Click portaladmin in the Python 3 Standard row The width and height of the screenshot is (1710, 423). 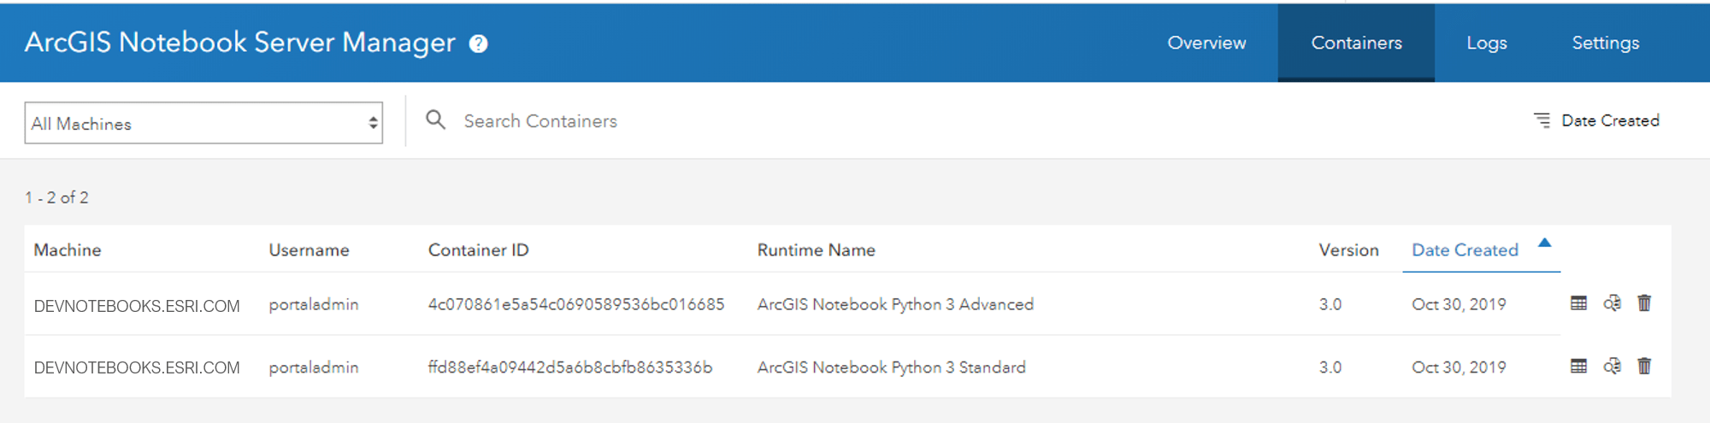click(x=314, y=367)
